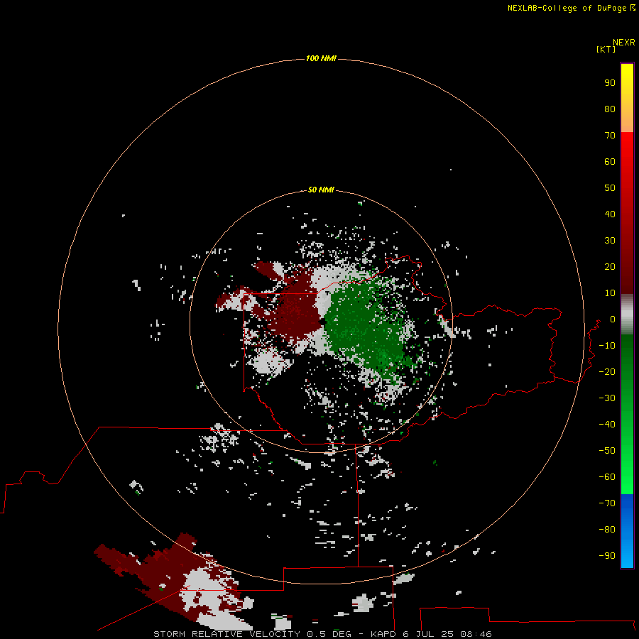This screenshot has height=639, width=639.
Task: Click the 20 value on velocity scale
Action: pos(610,266)
